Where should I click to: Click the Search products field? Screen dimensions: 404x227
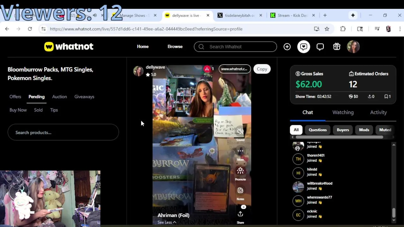pos(63,132)
